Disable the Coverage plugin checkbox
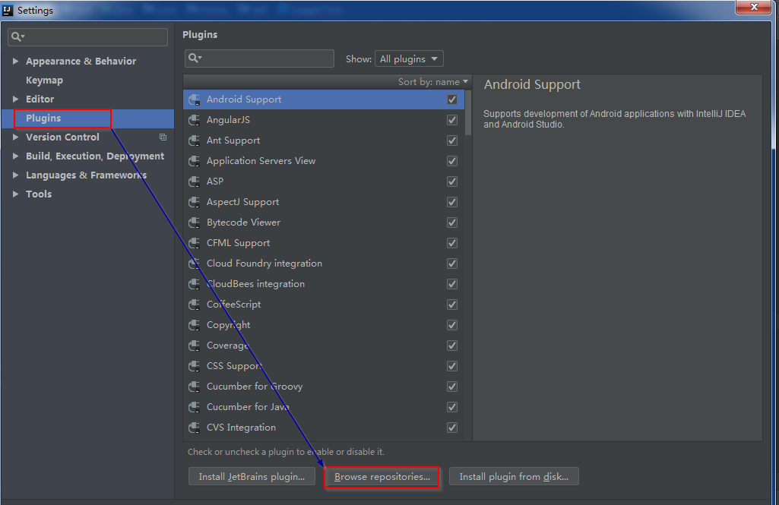This screenshot has width=779, height=505. coord(452,346)
